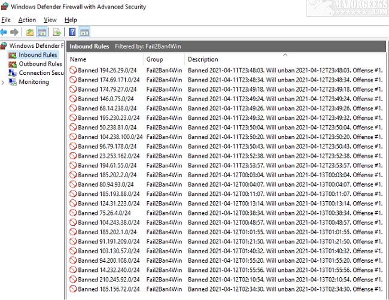Expand the Monitoring tree node
The width and height of the screenshot is (389, 300).
(x=4, y=82)
